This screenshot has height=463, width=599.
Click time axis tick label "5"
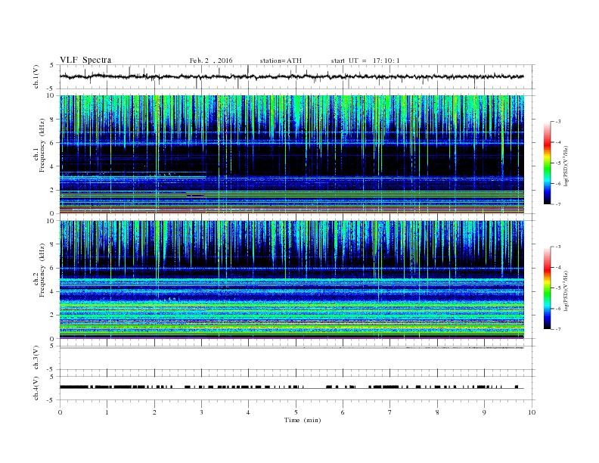point(296,412)
